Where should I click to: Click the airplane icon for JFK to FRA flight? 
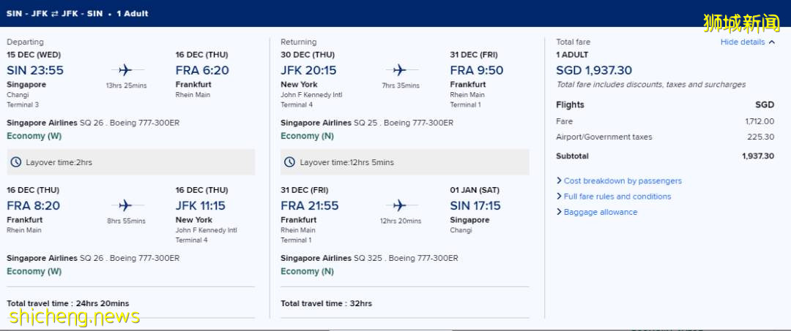click(399, 70)
